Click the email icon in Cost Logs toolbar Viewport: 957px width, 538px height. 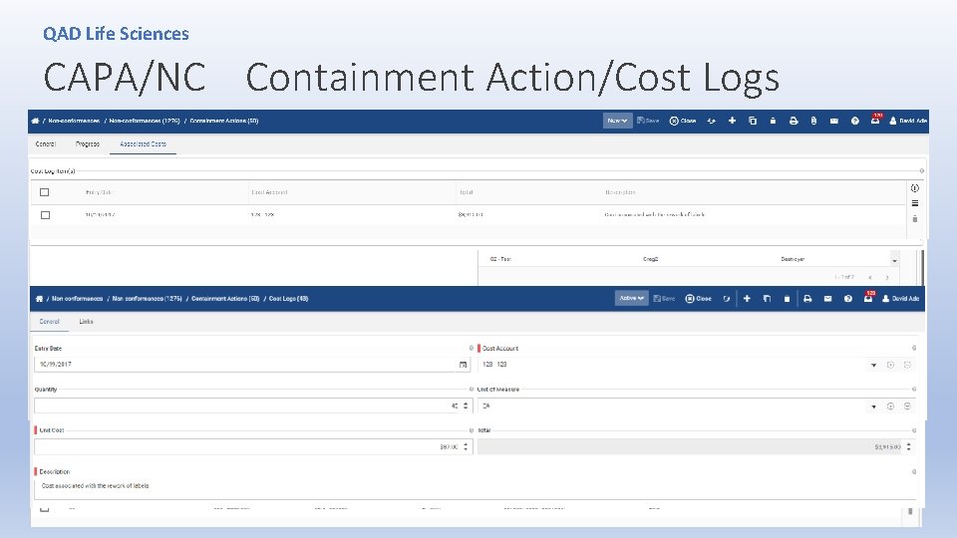pos(827,299)
